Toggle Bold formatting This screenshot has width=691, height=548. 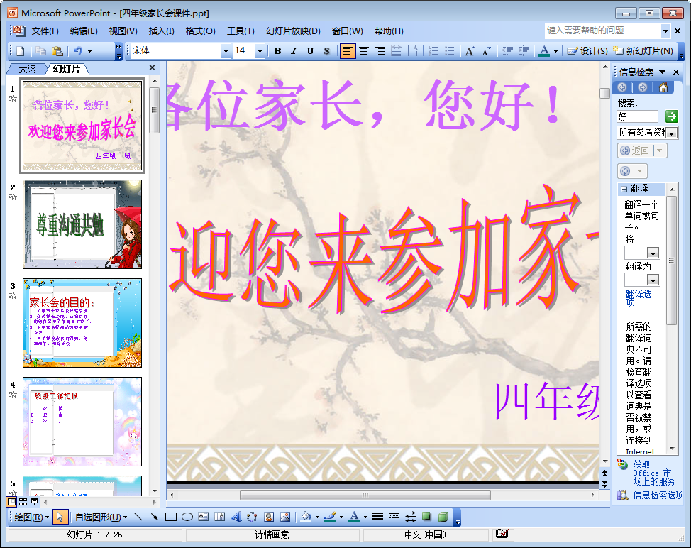click(277, 51)
